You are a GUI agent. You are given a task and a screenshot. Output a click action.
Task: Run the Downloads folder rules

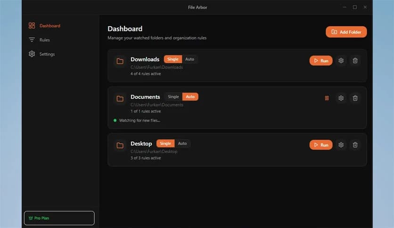[x=321, y=60]
